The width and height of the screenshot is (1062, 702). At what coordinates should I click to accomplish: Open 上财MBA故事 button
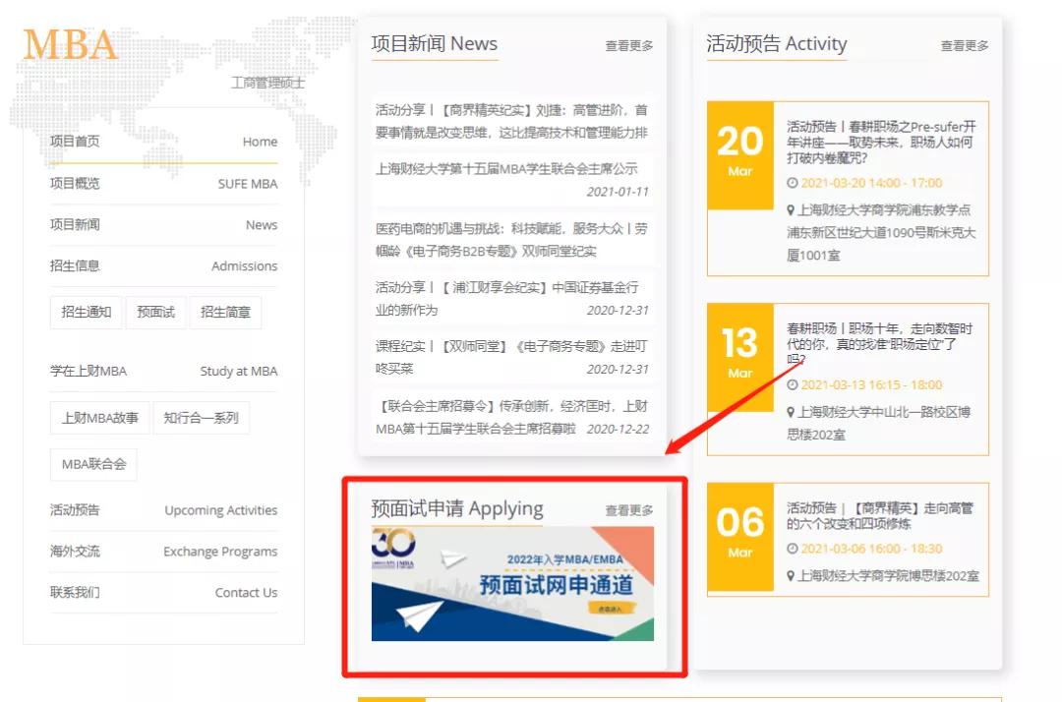(99, 418)
